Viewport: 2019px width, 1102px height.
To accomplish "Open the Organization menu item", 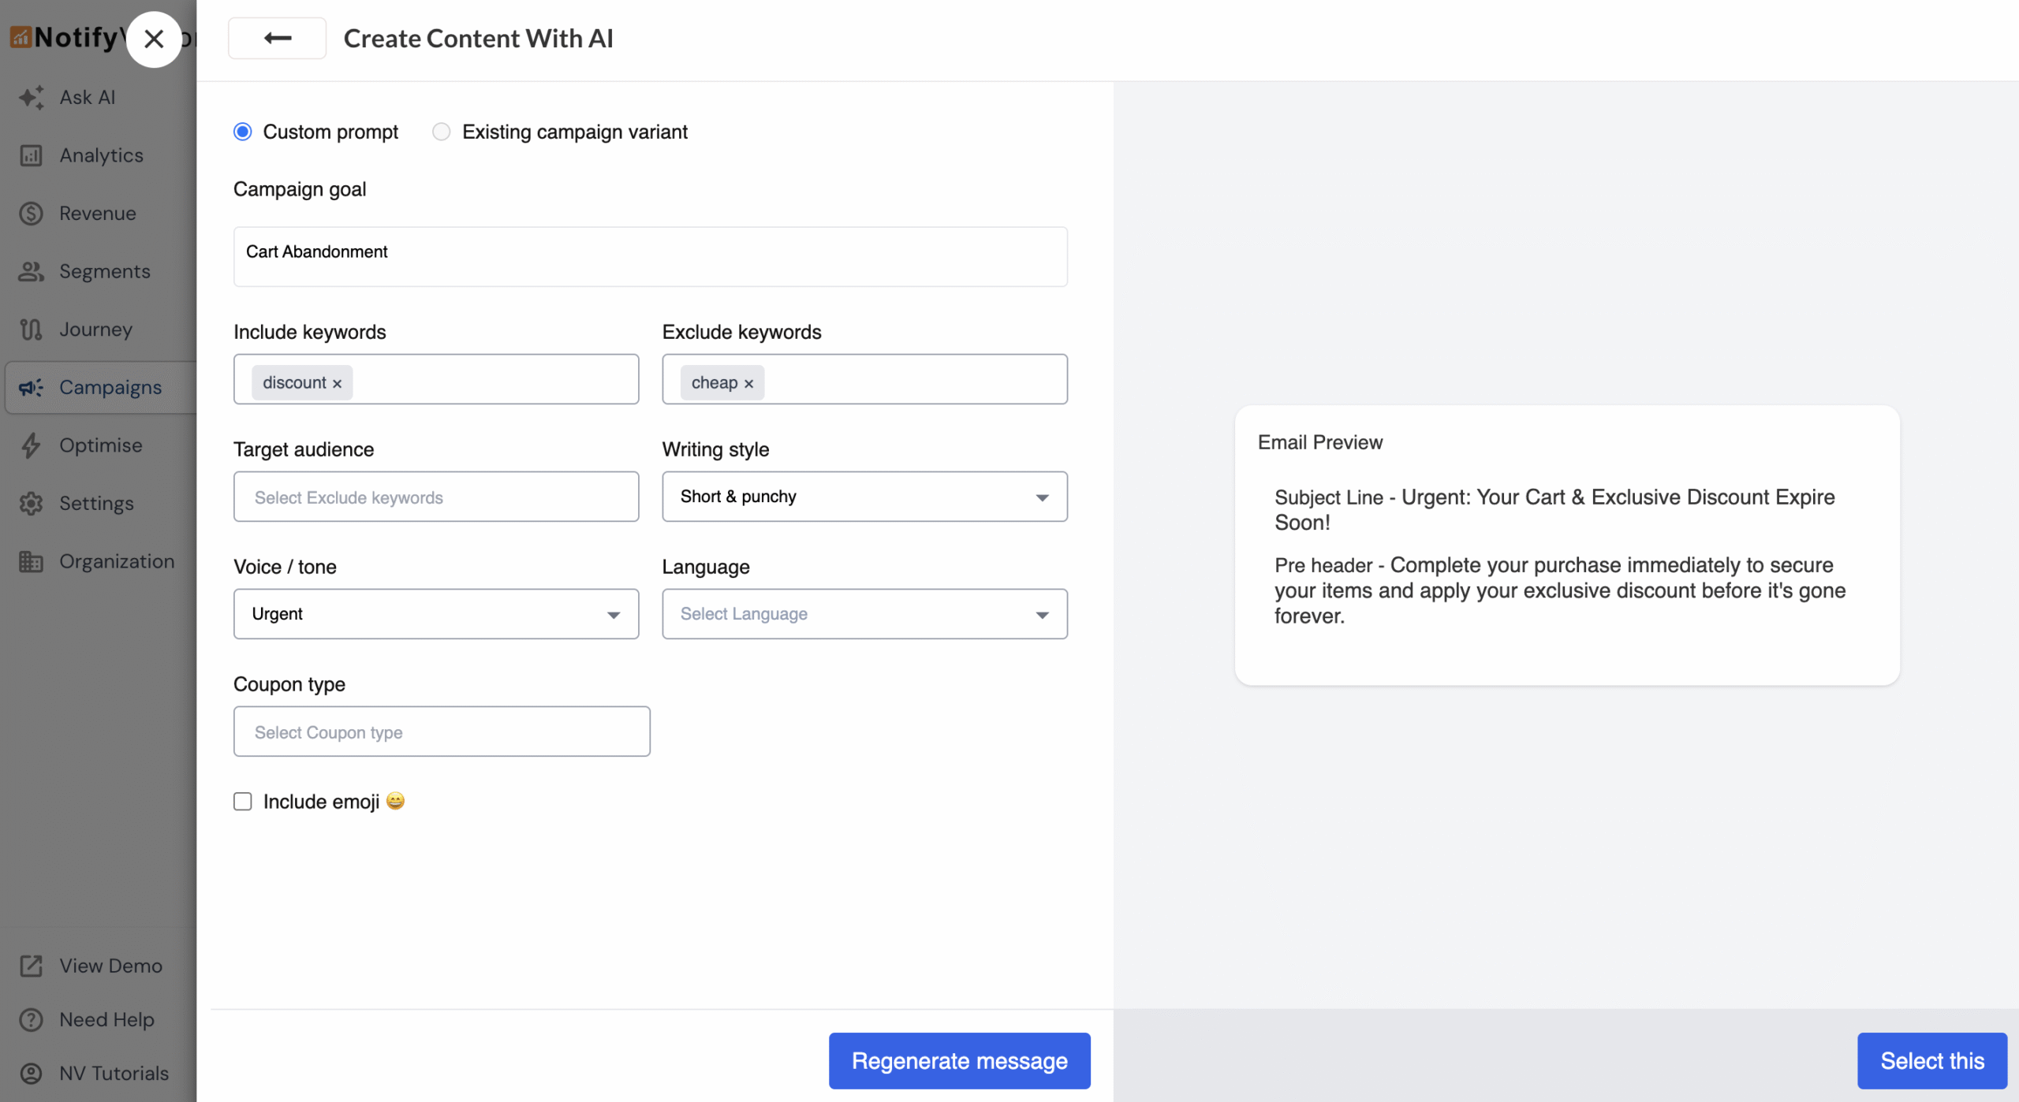I will [x=117, y=561].
